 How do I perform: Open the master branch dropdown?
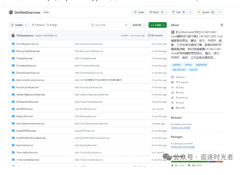[19, 25]
